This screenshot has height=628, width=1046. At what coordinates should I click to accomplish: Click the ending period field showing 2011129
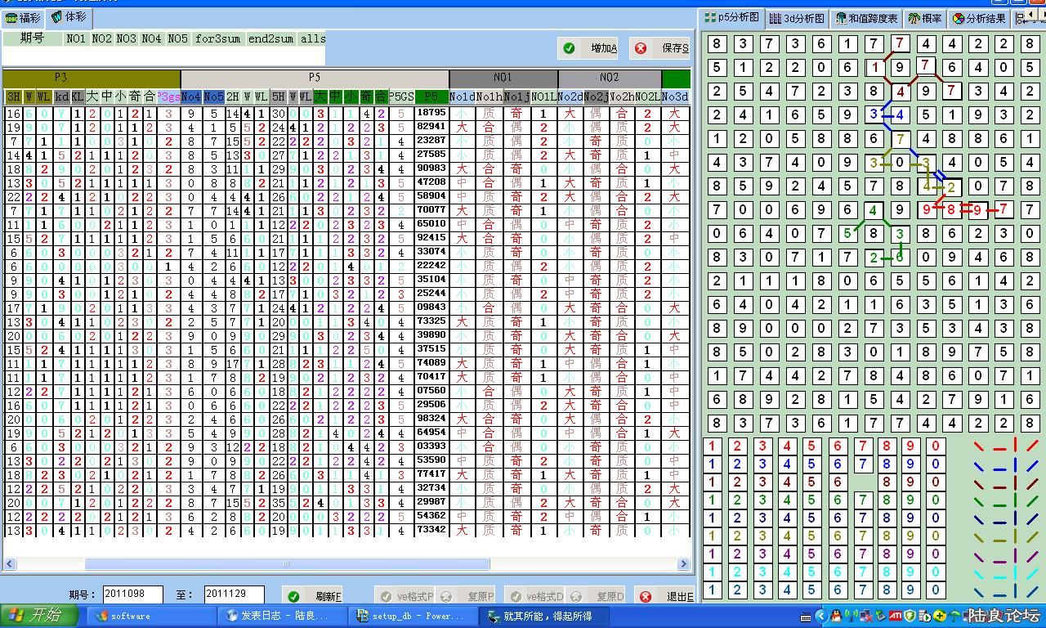234,595
